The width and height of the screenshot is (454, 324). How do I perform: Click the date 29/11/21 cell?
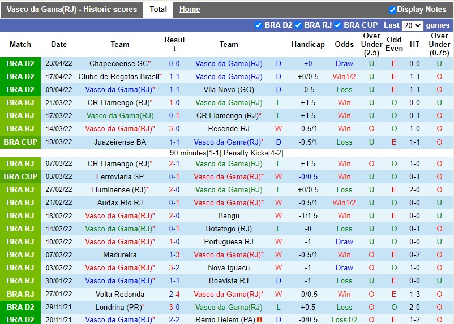[x=59, y=307]
